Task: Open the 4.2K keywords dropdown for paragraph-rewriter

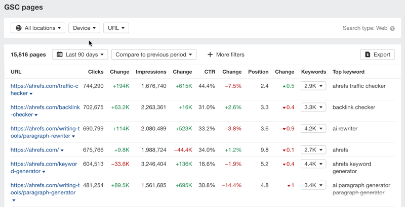Action: click(x=313, y=129)
